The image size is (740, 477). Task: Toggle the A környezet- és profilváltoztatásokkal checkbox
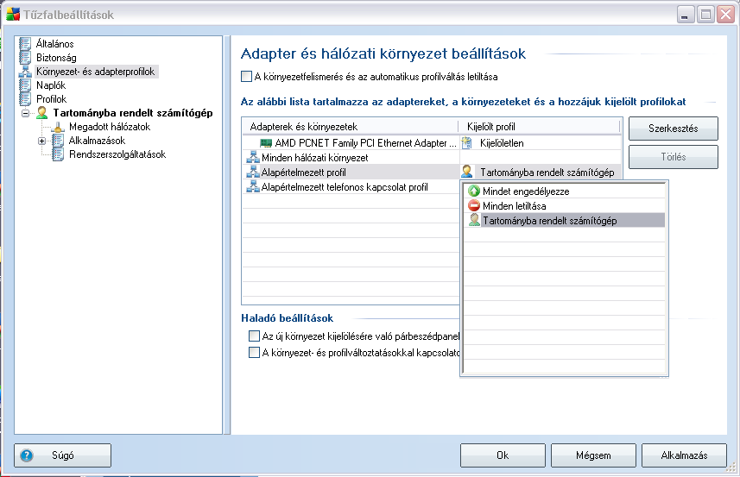point(254,352)
